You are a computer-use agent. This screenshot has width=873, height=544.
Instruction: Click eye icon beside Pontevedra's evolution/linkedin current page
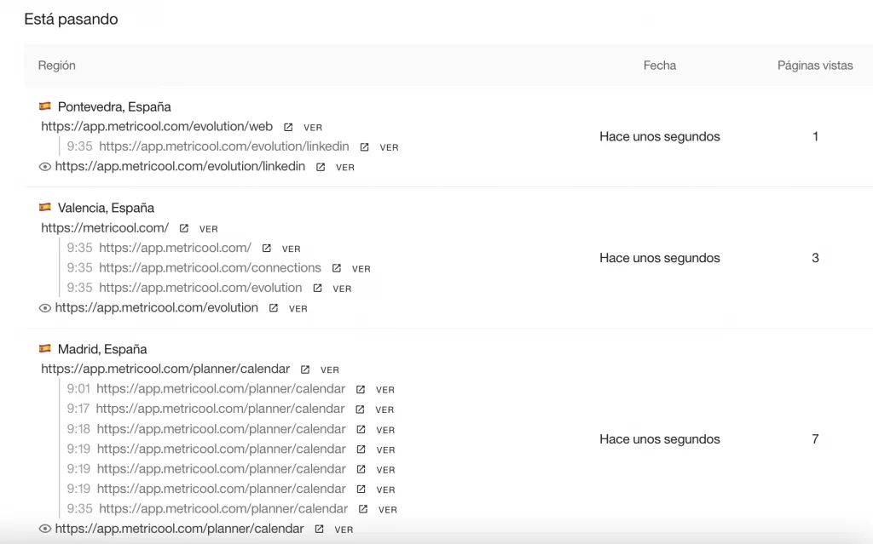pos(46,167)
